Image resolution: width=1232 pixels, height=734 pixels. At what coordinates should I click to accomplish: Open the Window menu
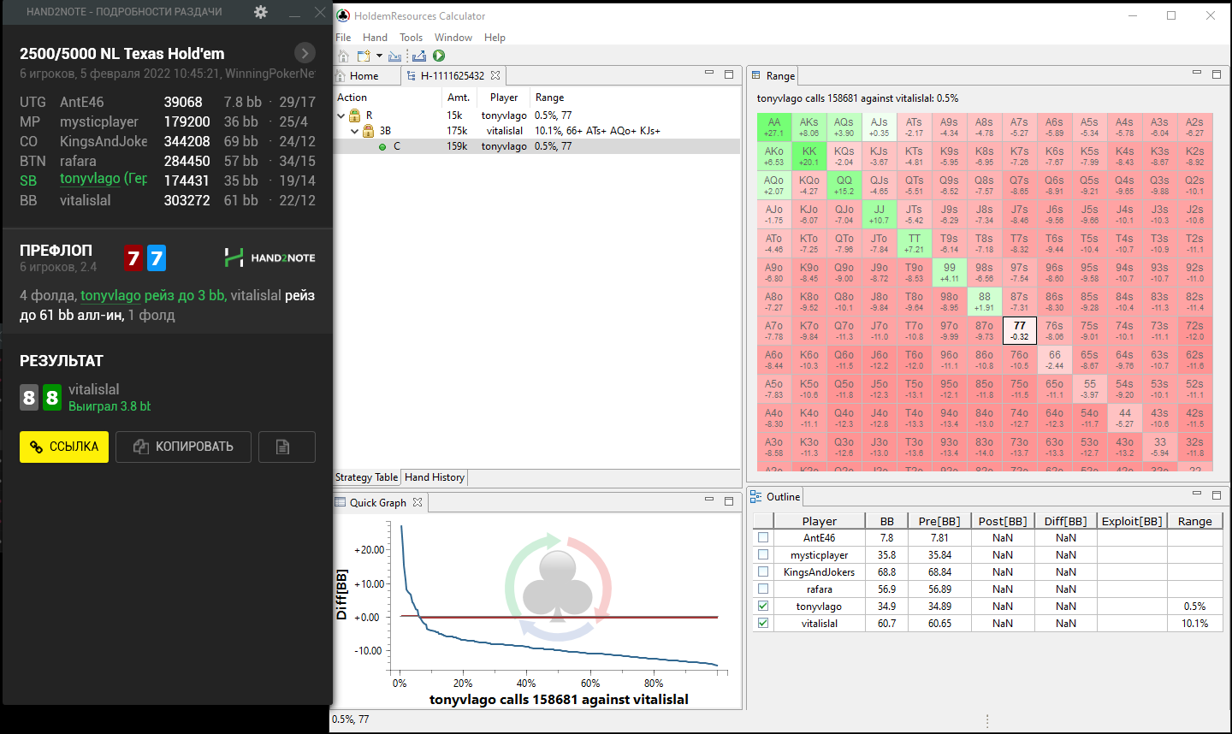(453, 38)
